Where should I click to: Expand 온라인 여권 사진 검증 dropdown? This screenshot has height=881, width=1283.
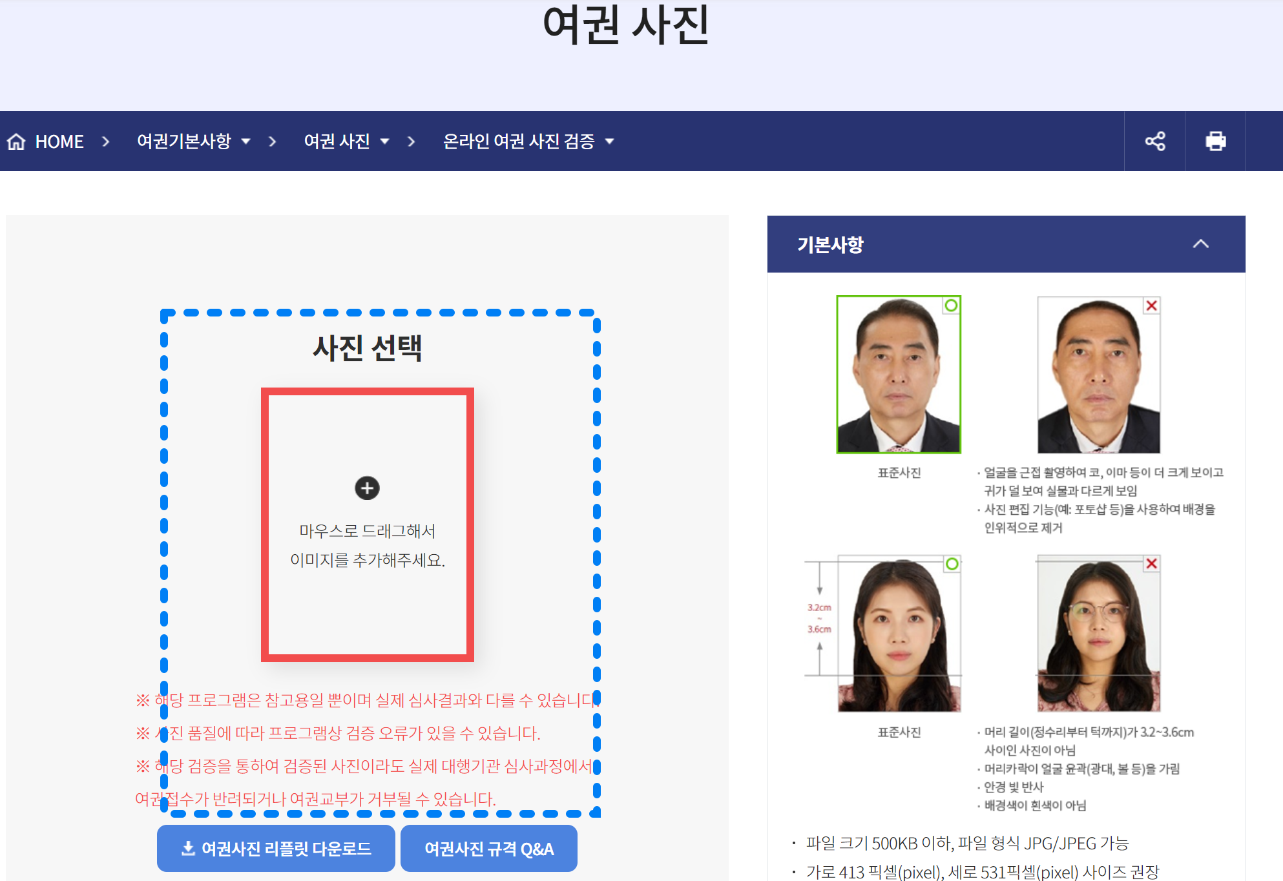click(528, 141)
